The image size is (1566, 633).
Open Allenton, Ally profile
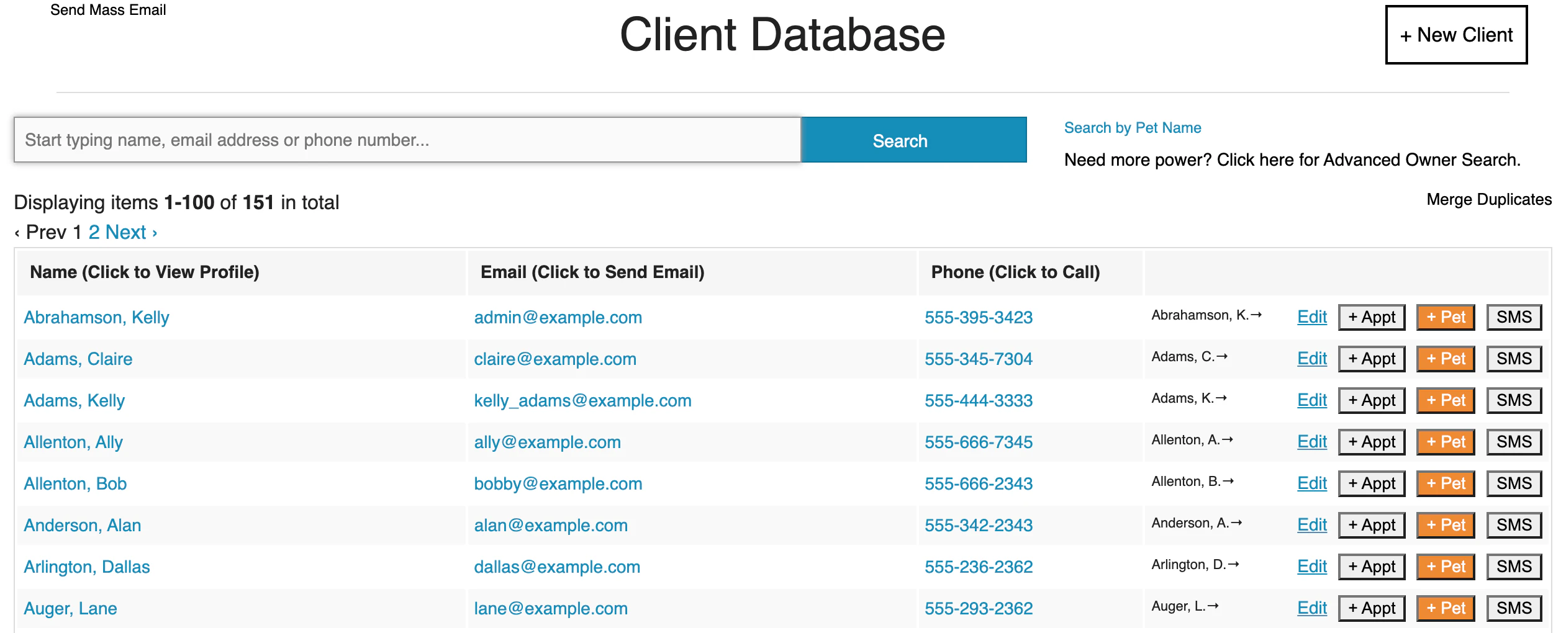click(x=73, y=442)
